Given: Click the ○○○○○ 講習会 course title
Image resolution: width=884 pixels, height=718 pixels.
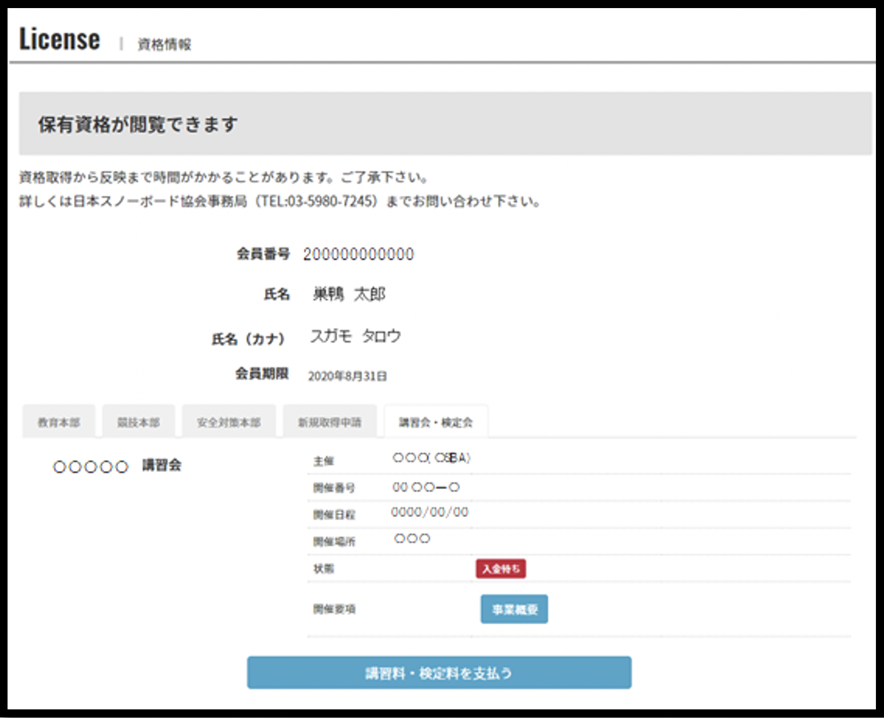Looking at the screenshot, I should click(x=117, y=466).
